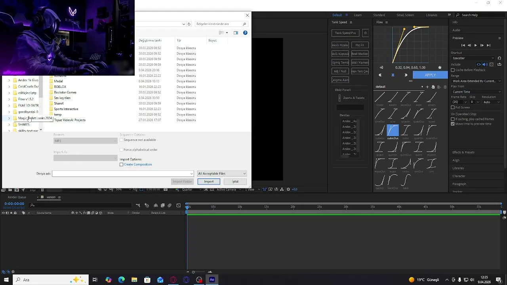The image size is (507, 285).
Task: Enable Full Screen checkbox
Action: pos(453,107)
